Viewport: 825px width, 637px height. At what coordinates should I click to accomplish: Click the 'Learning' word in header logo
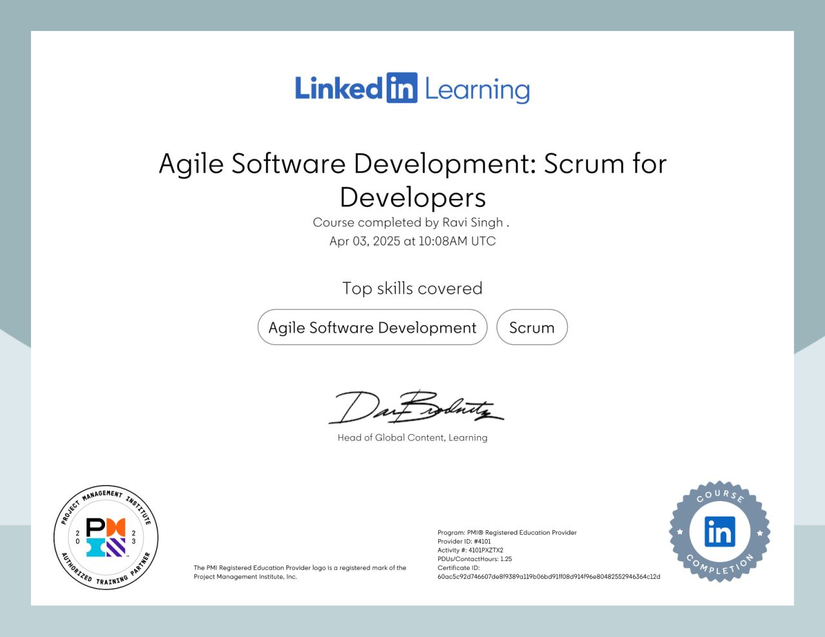click(477, 90)
